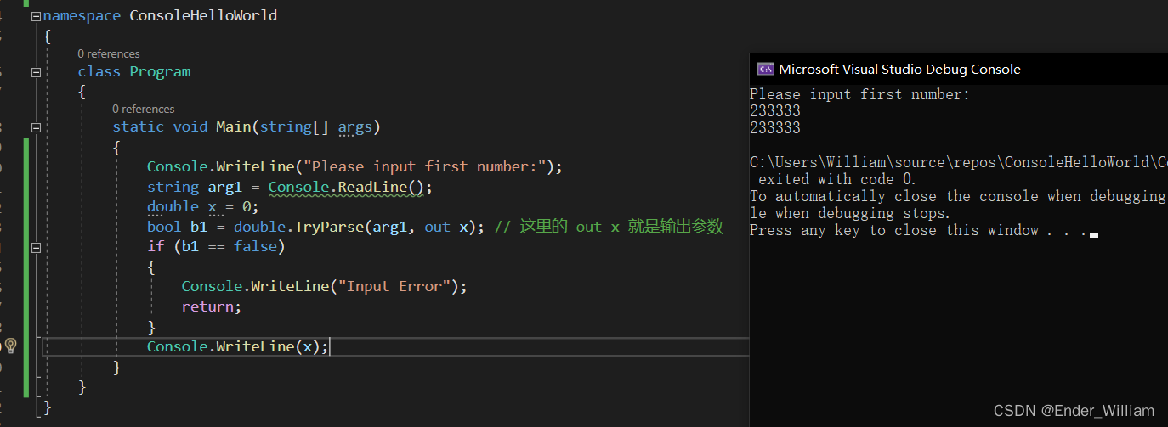Click the "Please input first number:" console output line
This screenshot has height=427, width=1168.
(x=859, y=94)
